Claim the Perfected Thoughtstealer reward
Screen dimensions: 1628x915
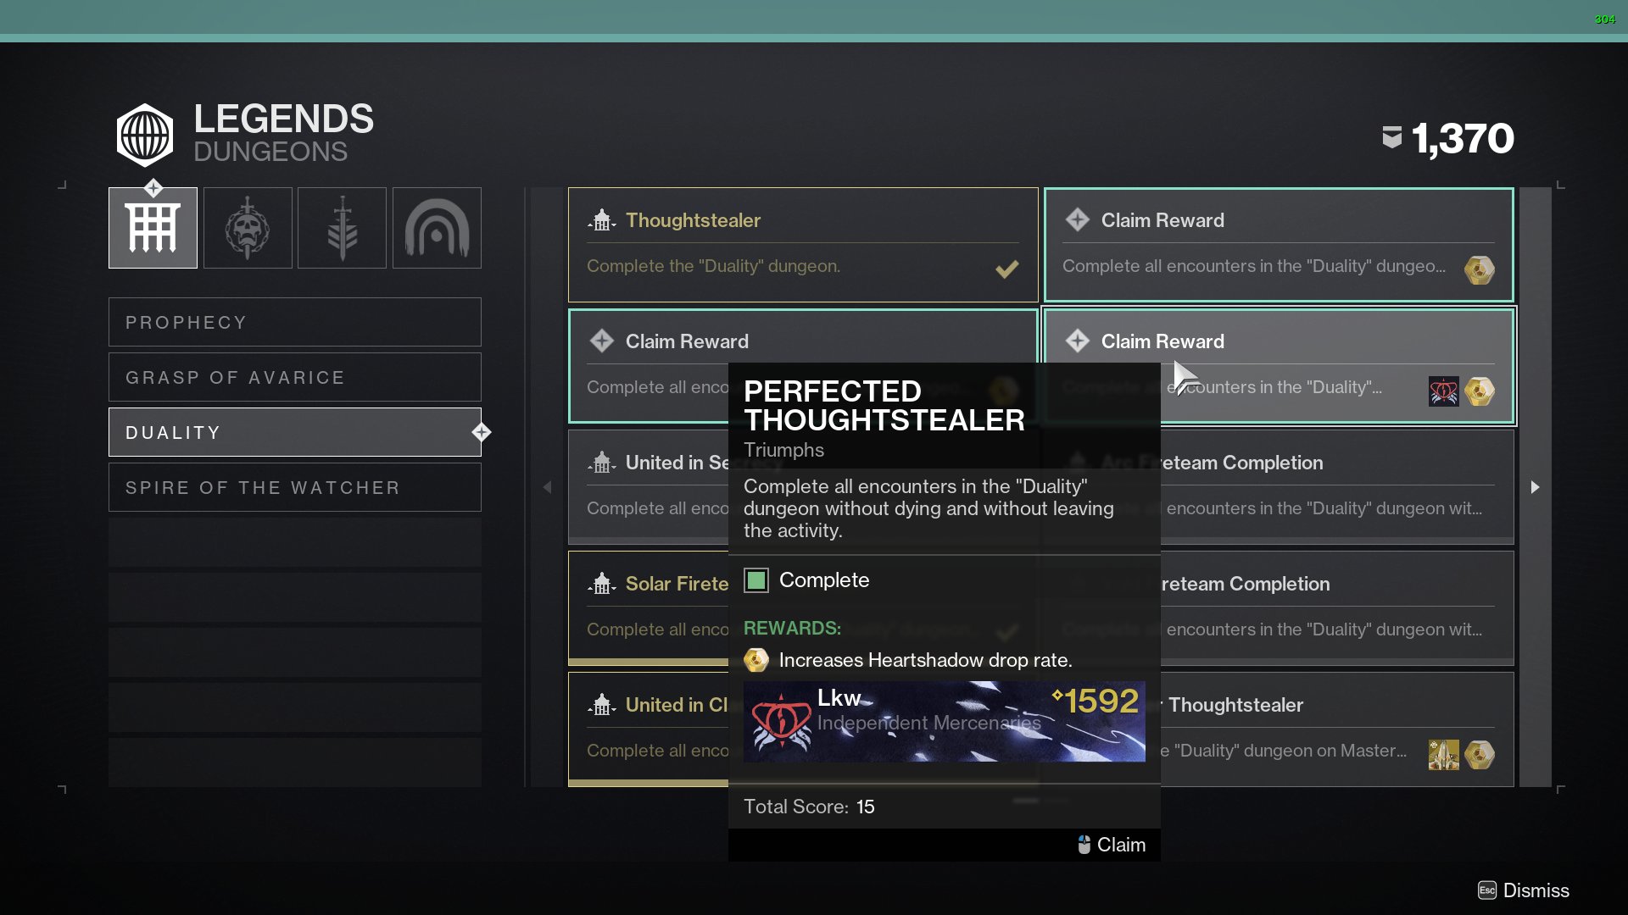point(1112,845)
